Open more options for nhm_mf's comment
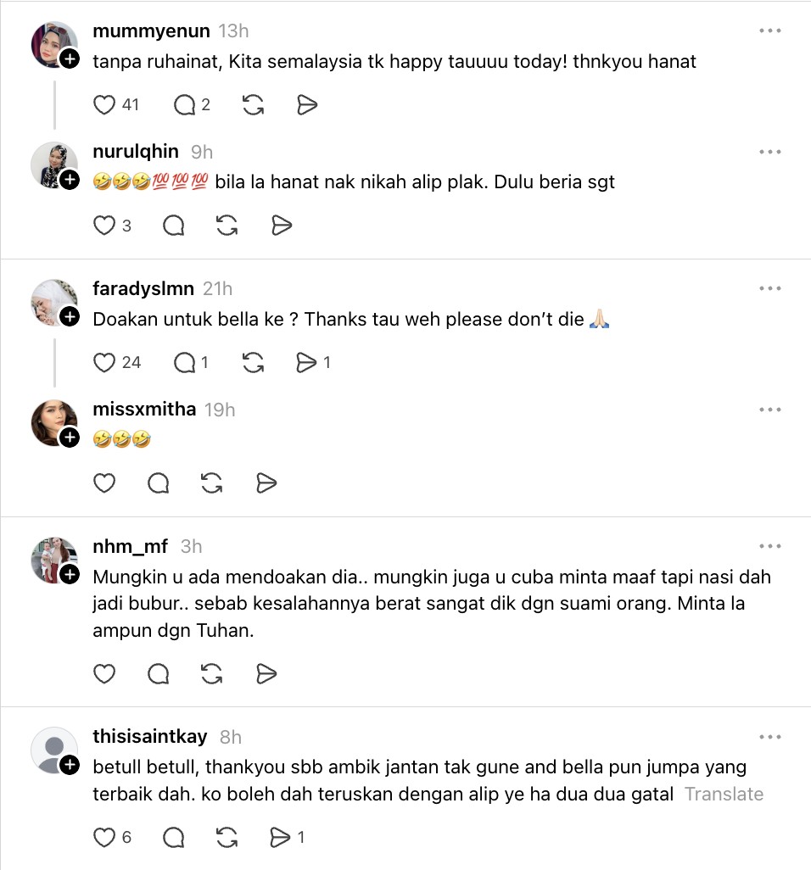The width and height of the screenshot is (811, 870). click(769, 547)
